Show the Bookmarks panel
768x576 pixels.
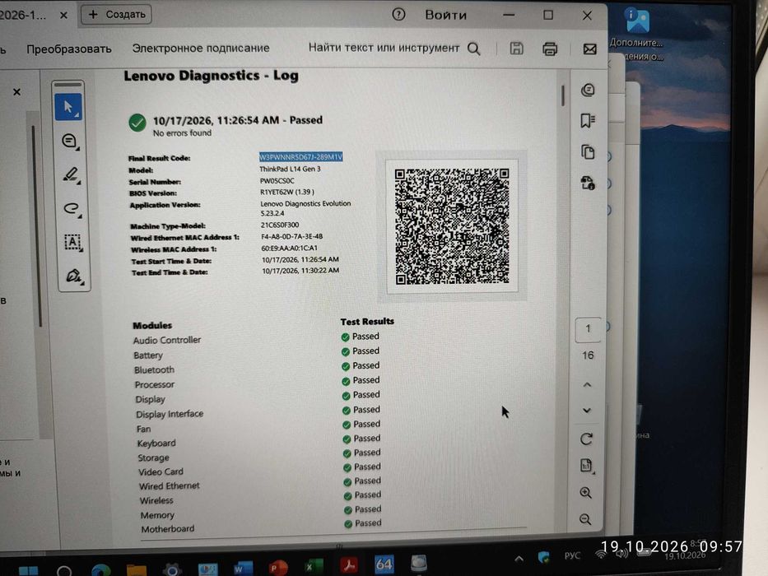pos(588,120)
